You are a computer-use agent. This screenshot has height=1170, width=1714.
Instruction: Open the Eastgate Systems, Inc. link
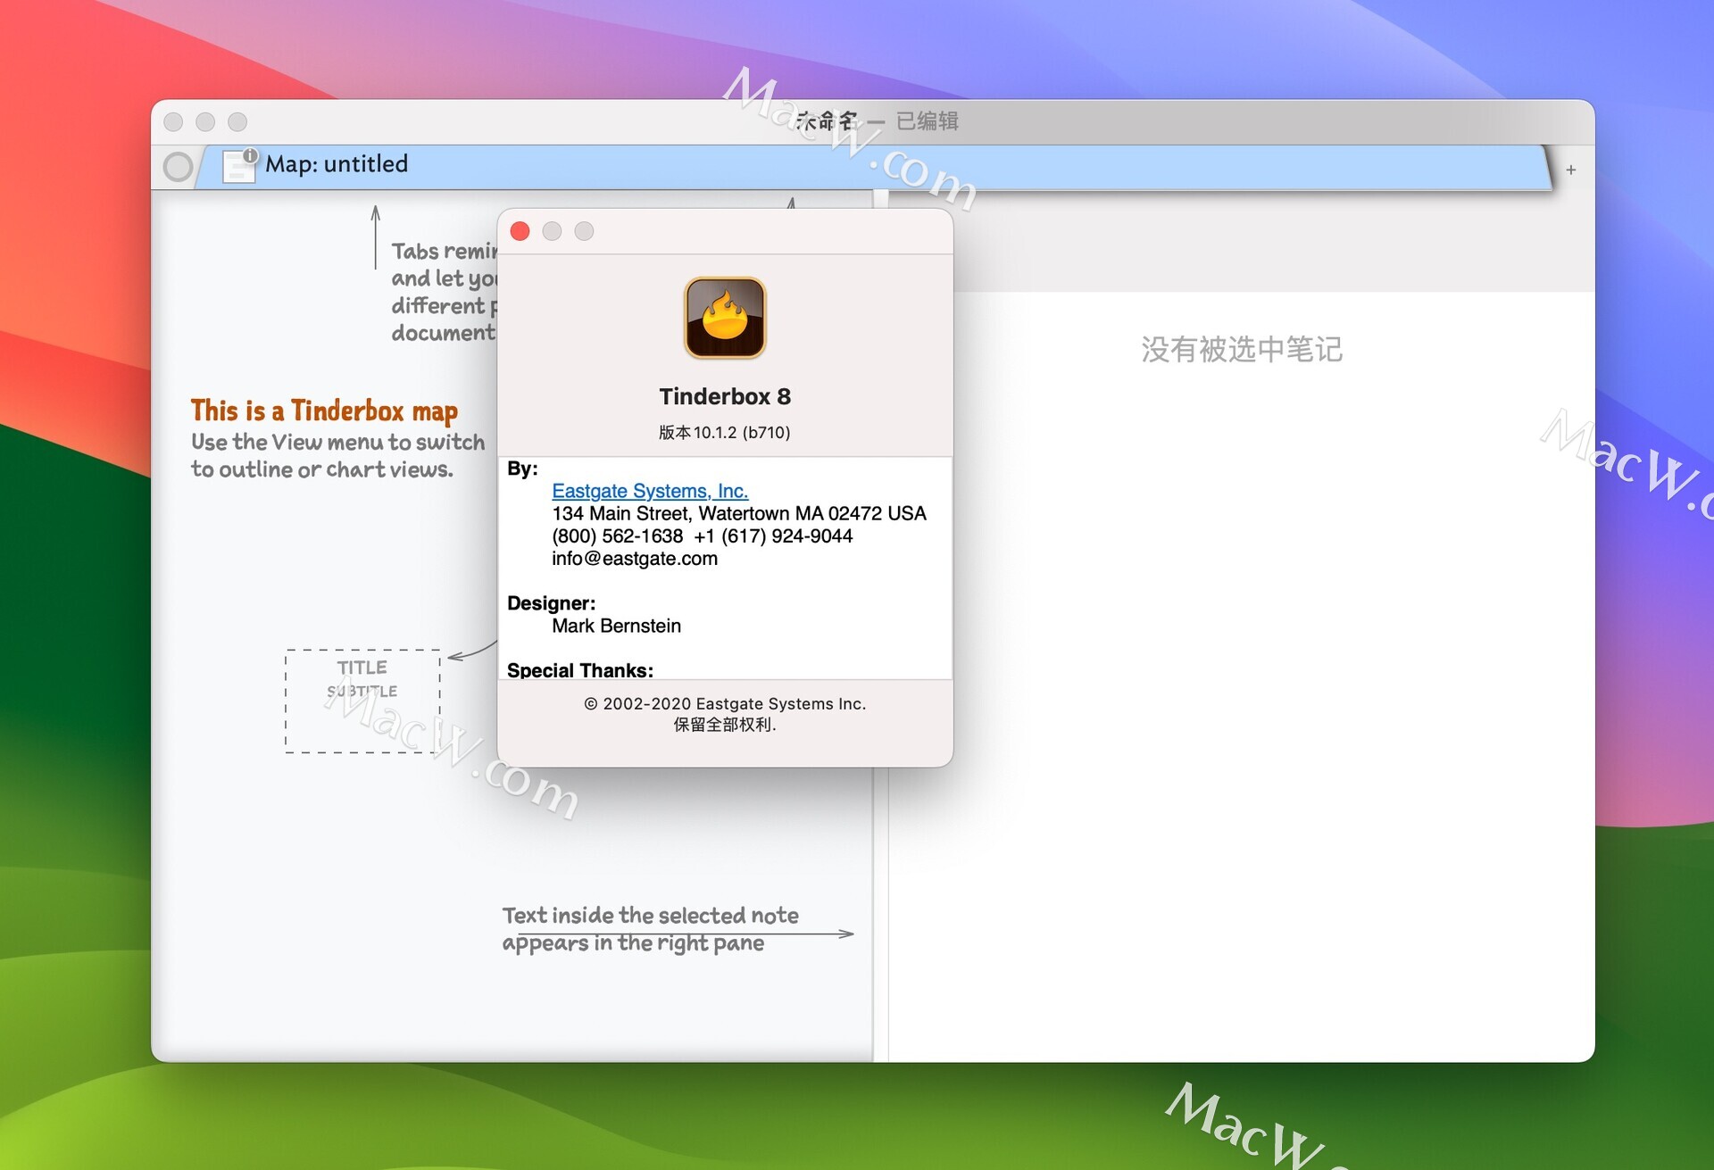pos(650,491)
